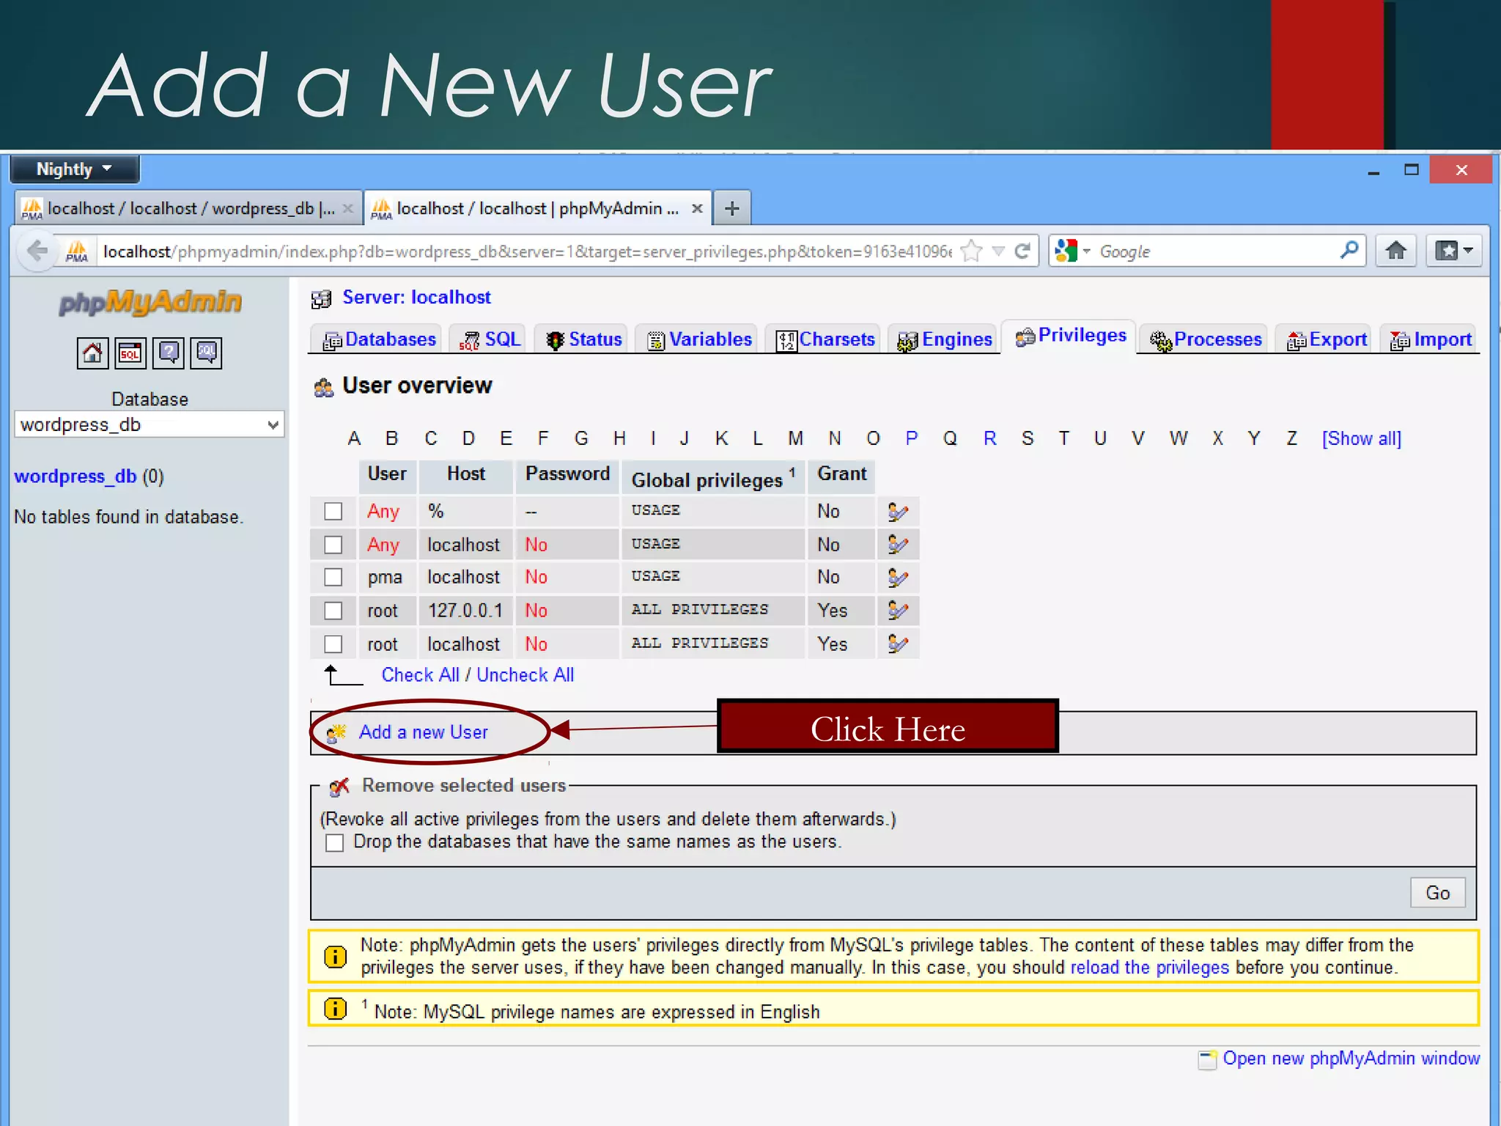Click the Server localhost icon

tap(322, 298)
